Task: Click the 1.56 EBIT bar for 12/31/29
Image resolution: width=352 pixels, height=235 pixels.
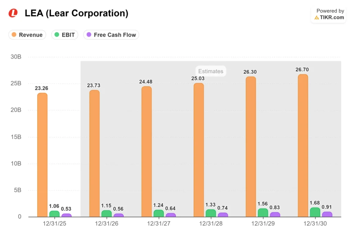Action: (263, 213)
